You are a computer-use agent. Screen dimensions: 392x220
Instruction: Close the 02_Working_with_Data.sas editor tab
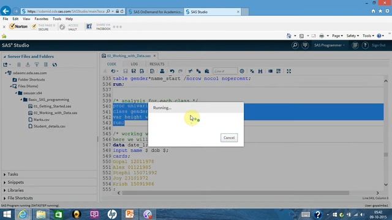pyautogui.click(x=154, y=56)
